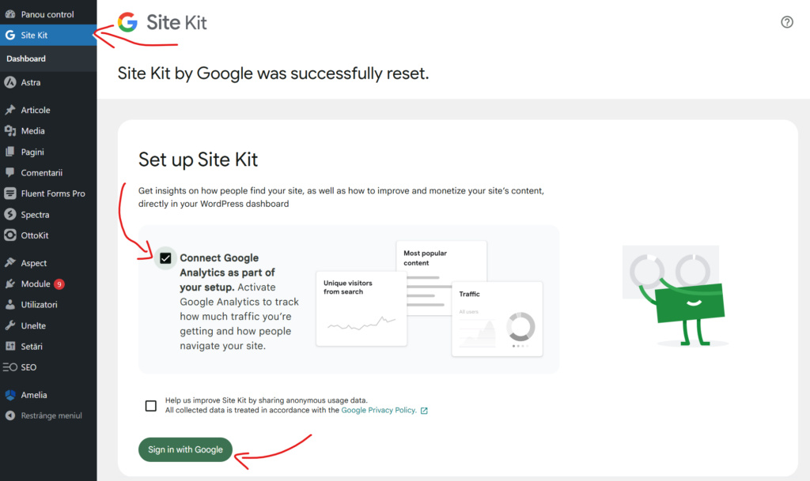Open the Astra theme icon
Image resolution: width=810 pixels, height=481 pixels.
click(9, 82)
